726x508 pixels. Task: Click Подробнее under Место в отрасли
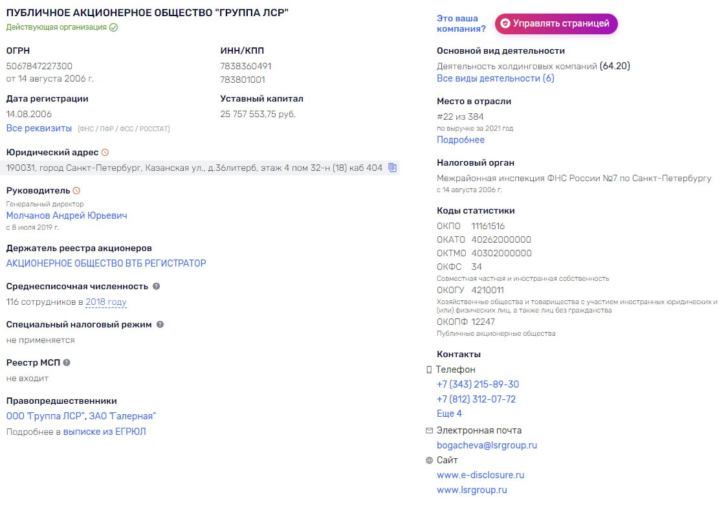[x=460, y=140]
